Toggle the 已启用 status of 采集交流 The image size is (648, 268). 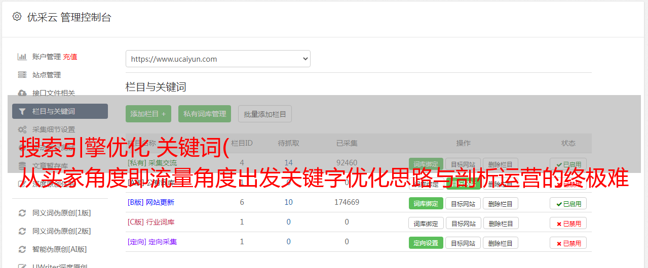(x=568, y=164)
